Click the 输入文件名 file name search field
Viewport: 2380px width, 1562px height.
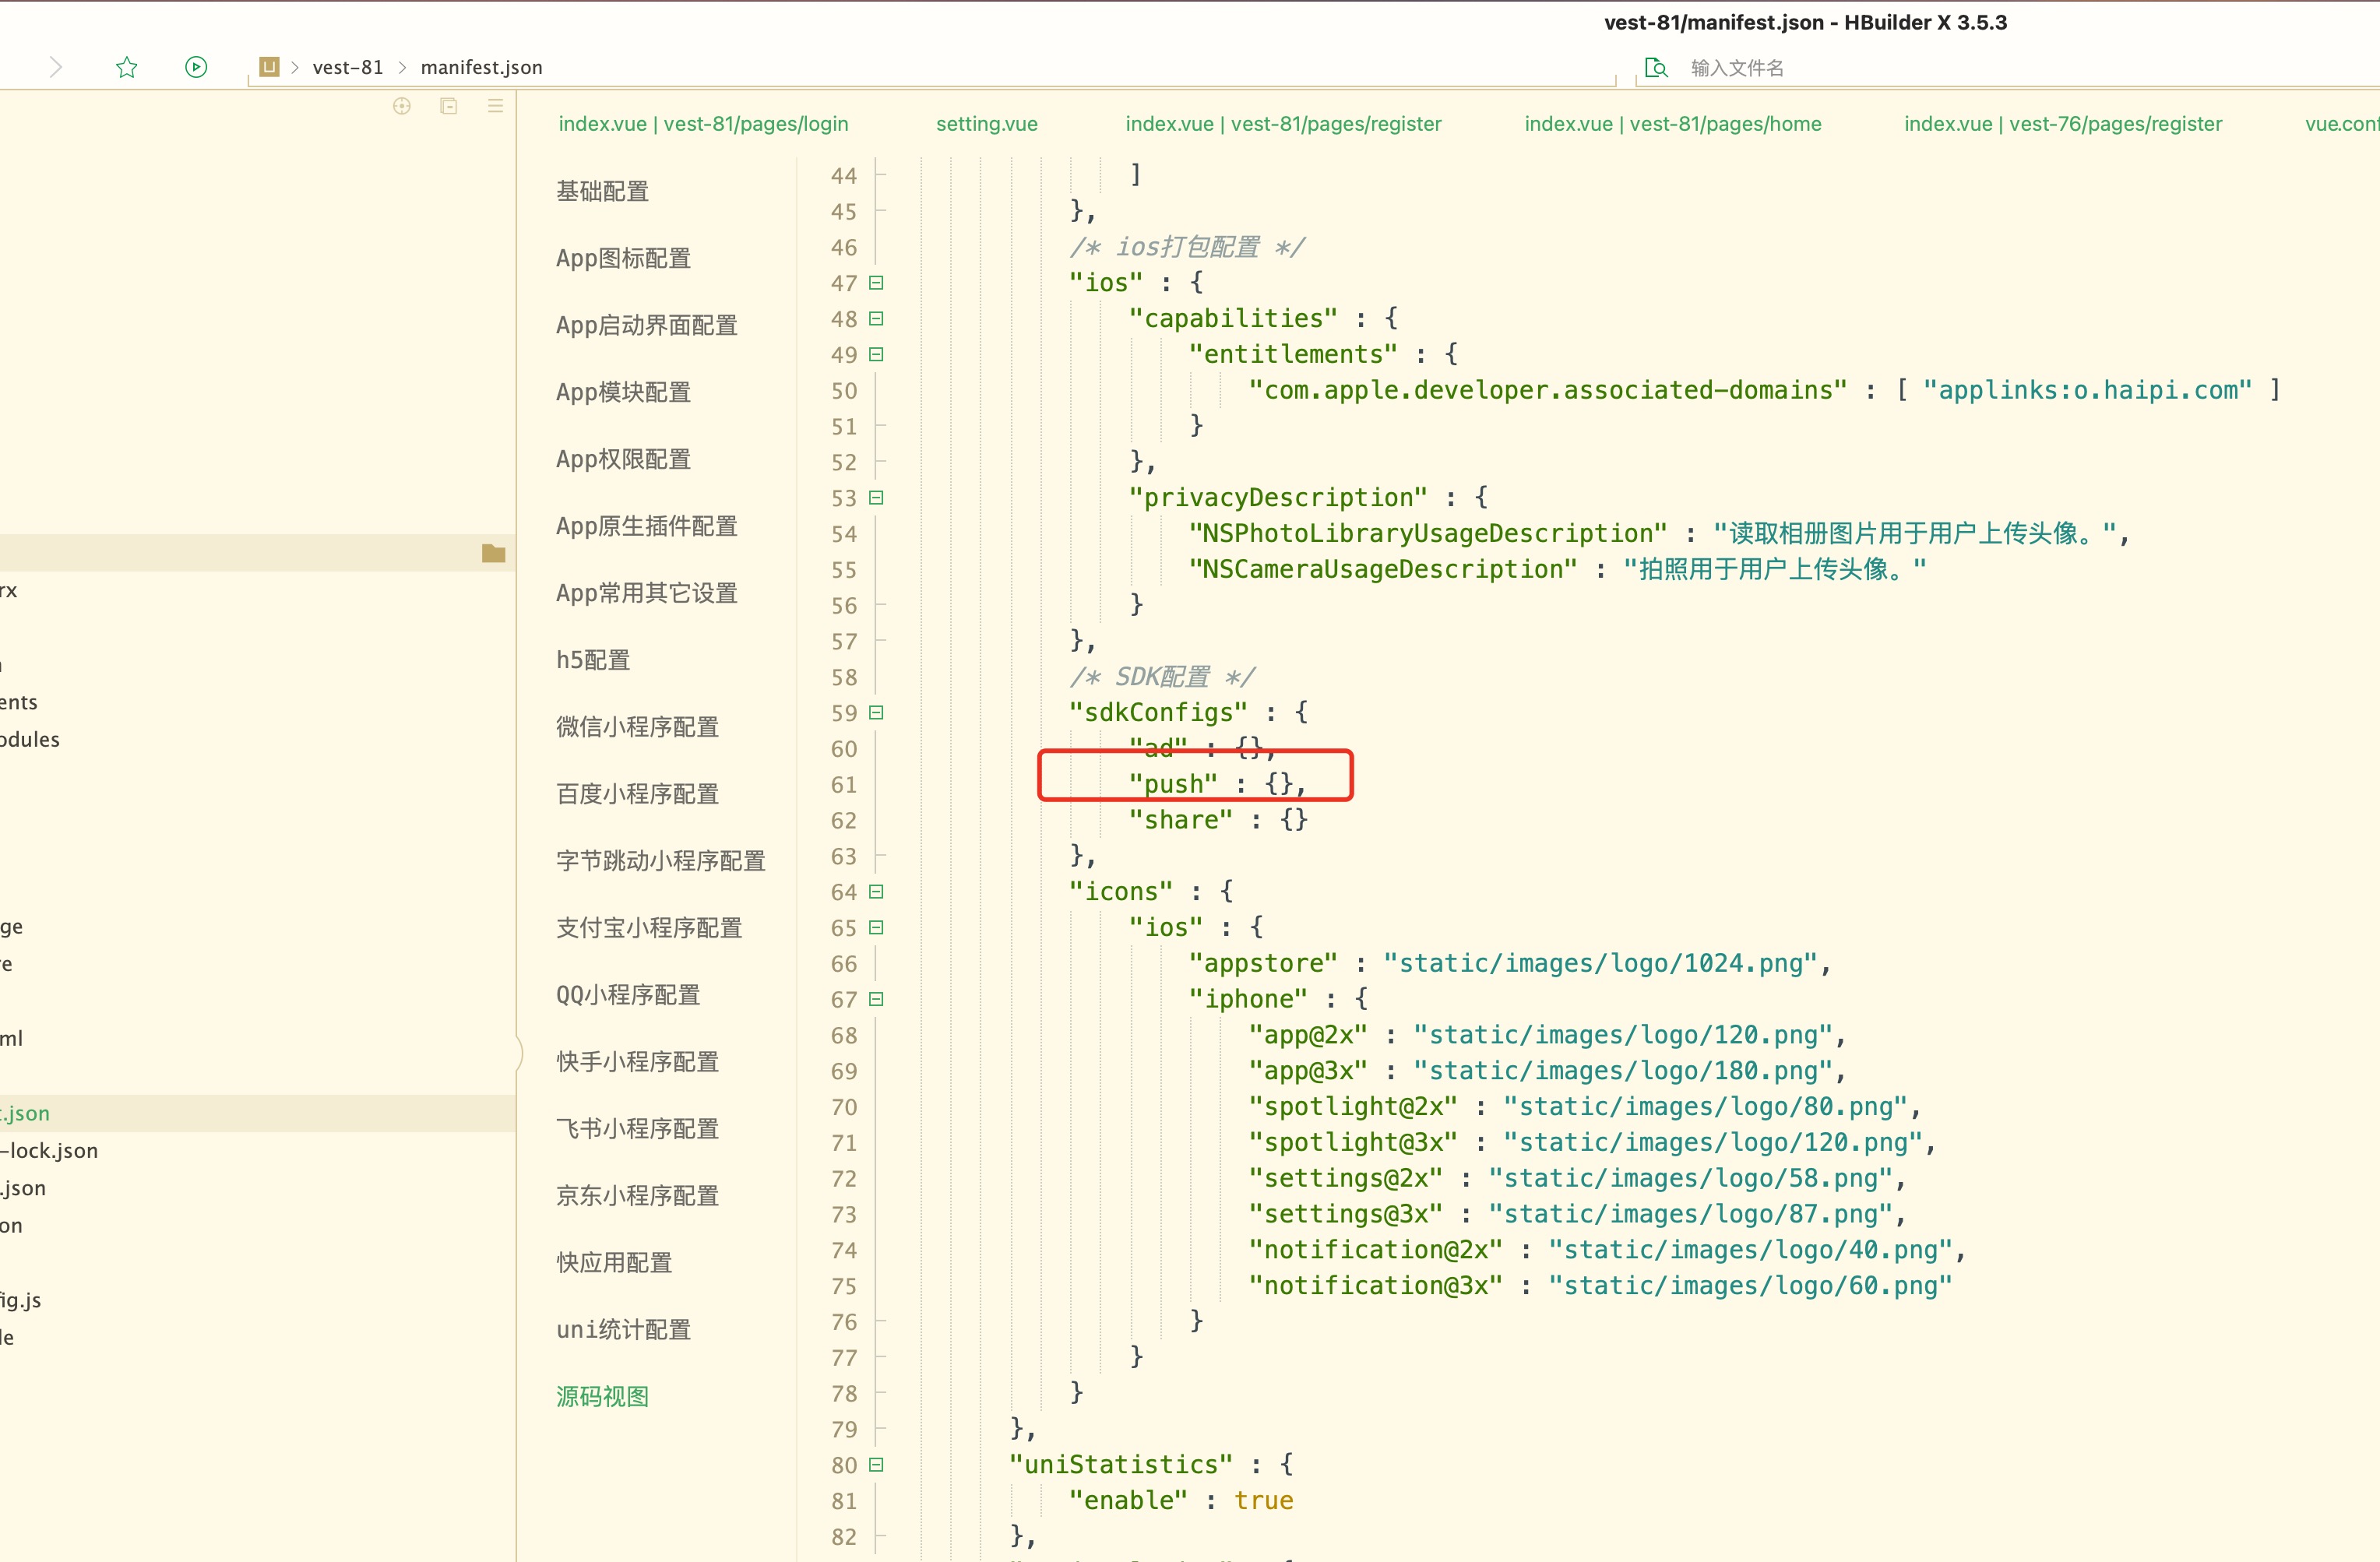point(1737,68)
